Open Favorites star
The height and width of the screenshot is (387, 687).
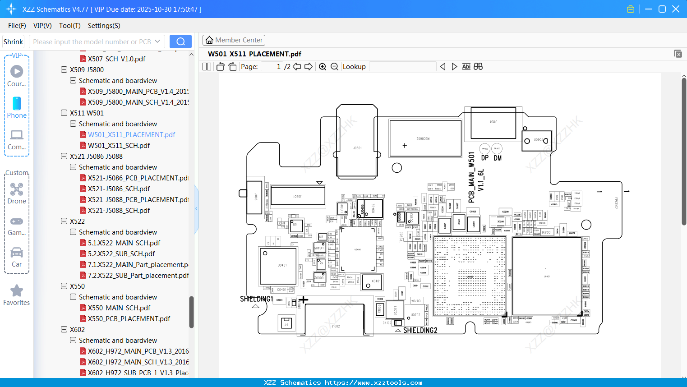[x=17, y=295]
